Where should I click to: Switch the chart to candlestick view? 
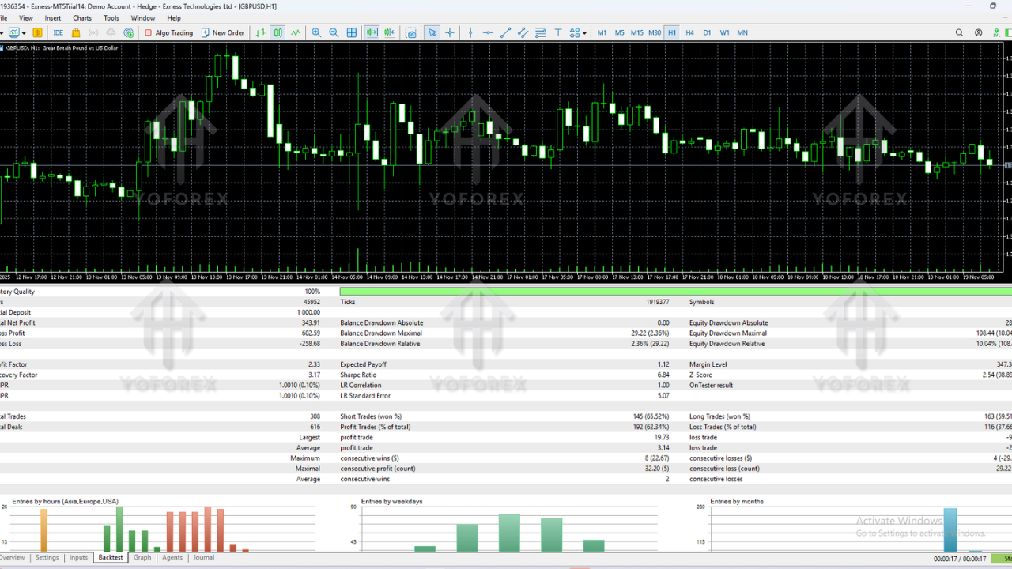coord(277,32)
